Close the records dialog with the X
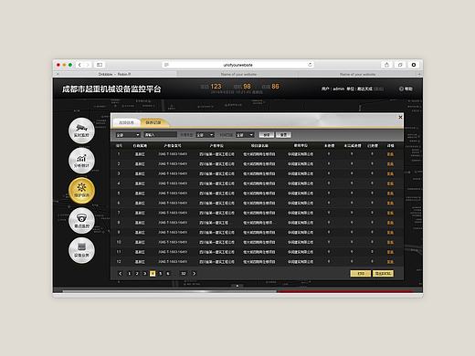Screen dimensions: 475x356 coord(400,117)
